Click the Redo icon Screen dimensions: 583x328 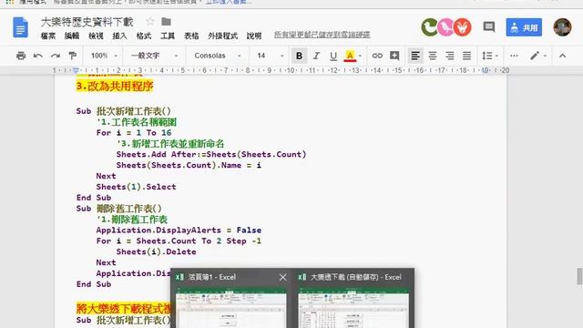(x=56, y=56)
